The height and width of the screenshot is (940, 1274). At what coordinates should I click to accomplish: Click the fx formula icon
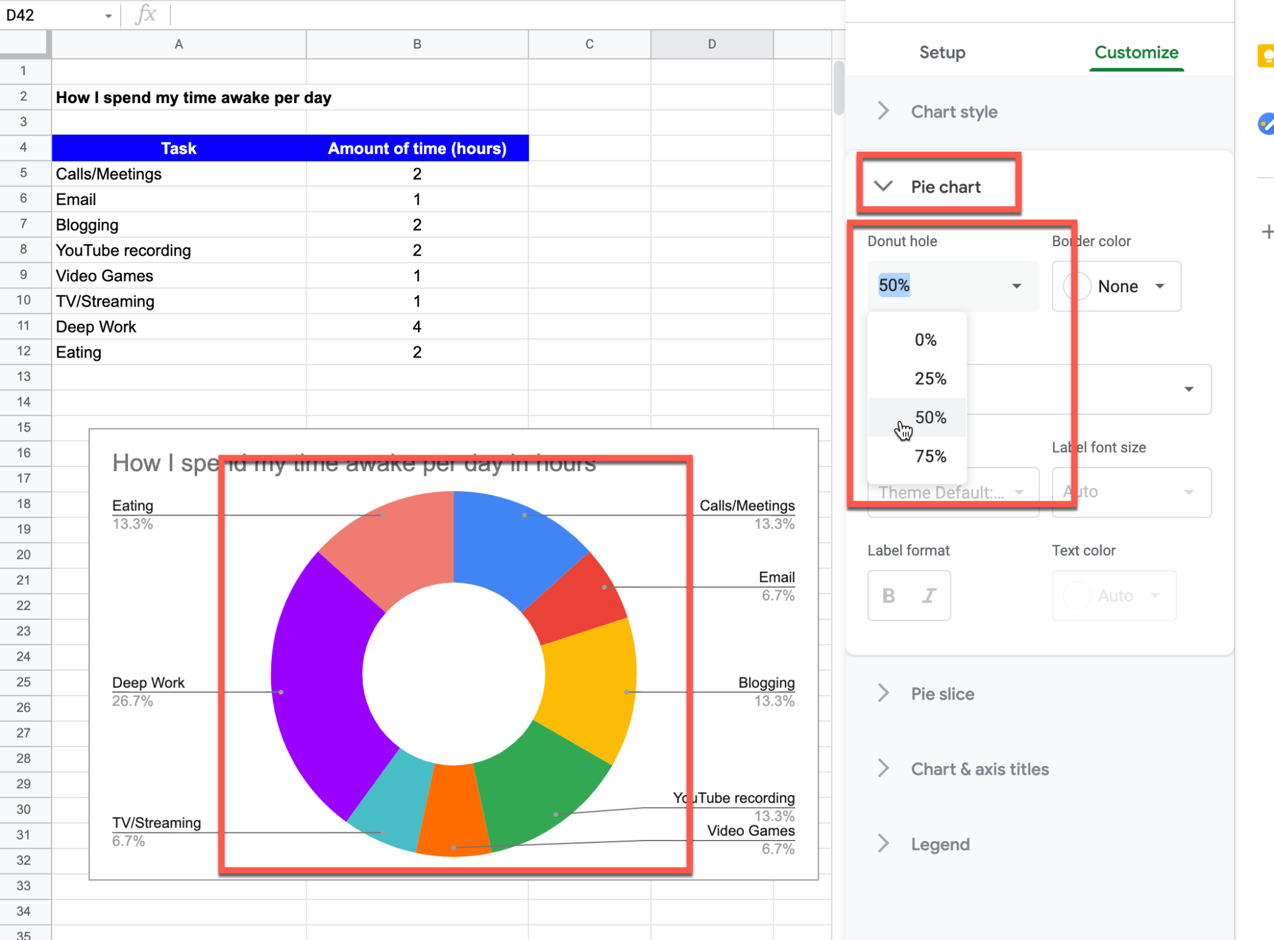click(146, 14)
